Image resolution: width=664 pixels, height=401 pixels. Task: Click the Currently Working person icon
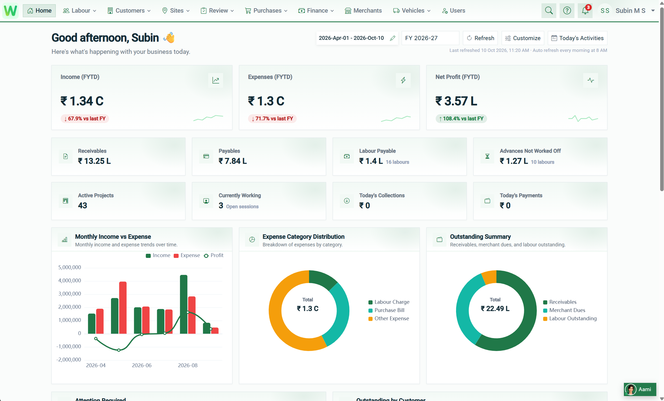pos(206,201)
